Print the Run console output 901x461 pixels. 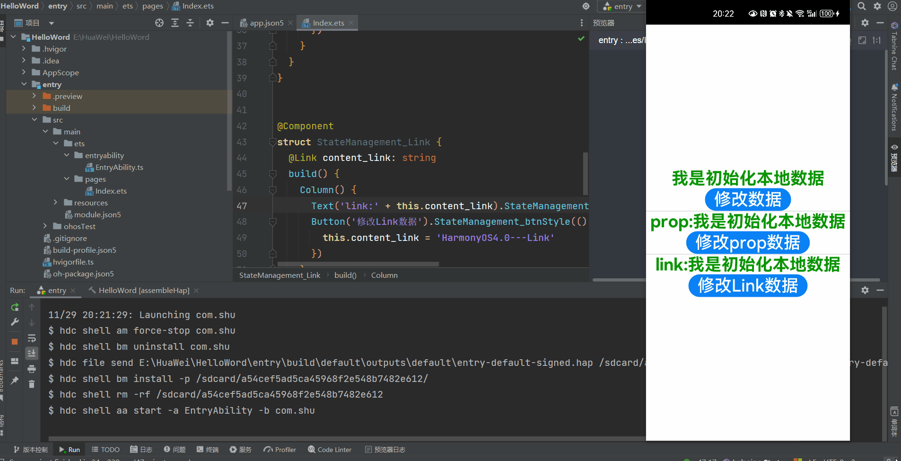(x=32, y=369)
